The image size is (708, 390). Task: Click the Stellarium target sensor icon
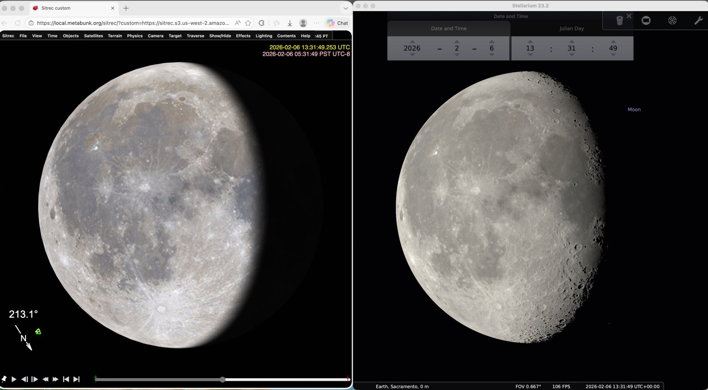point(672,20)
